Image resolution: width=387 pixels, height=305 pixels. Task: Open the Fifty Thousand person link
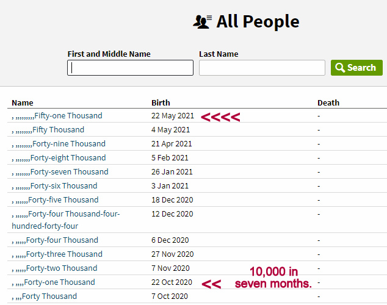tap(58, 130)
